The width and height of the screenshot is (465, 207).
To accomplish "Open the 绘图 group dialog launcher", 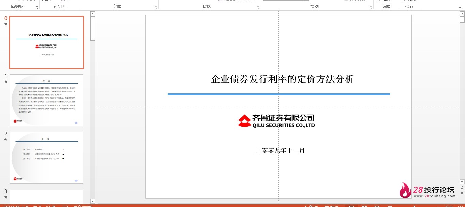I will (x=370, y=7).
